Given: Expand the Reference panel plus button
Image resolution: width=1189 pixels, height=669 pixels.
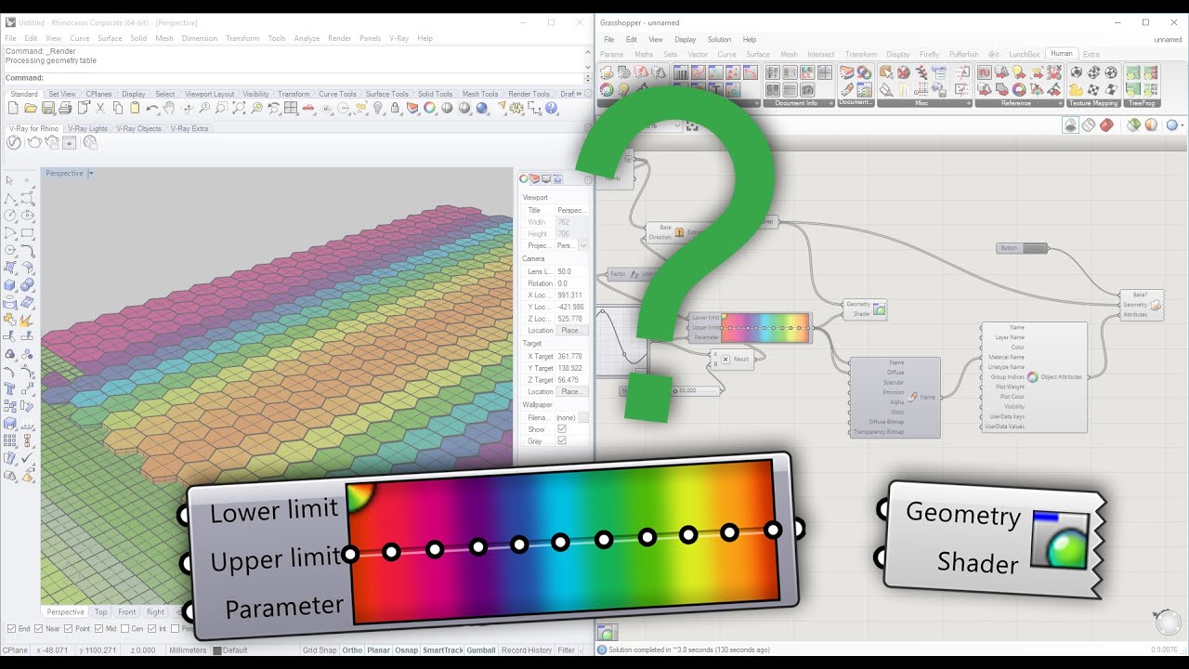Looking at the screenshot, I should pyautogui.click(x=1062, y=103).
